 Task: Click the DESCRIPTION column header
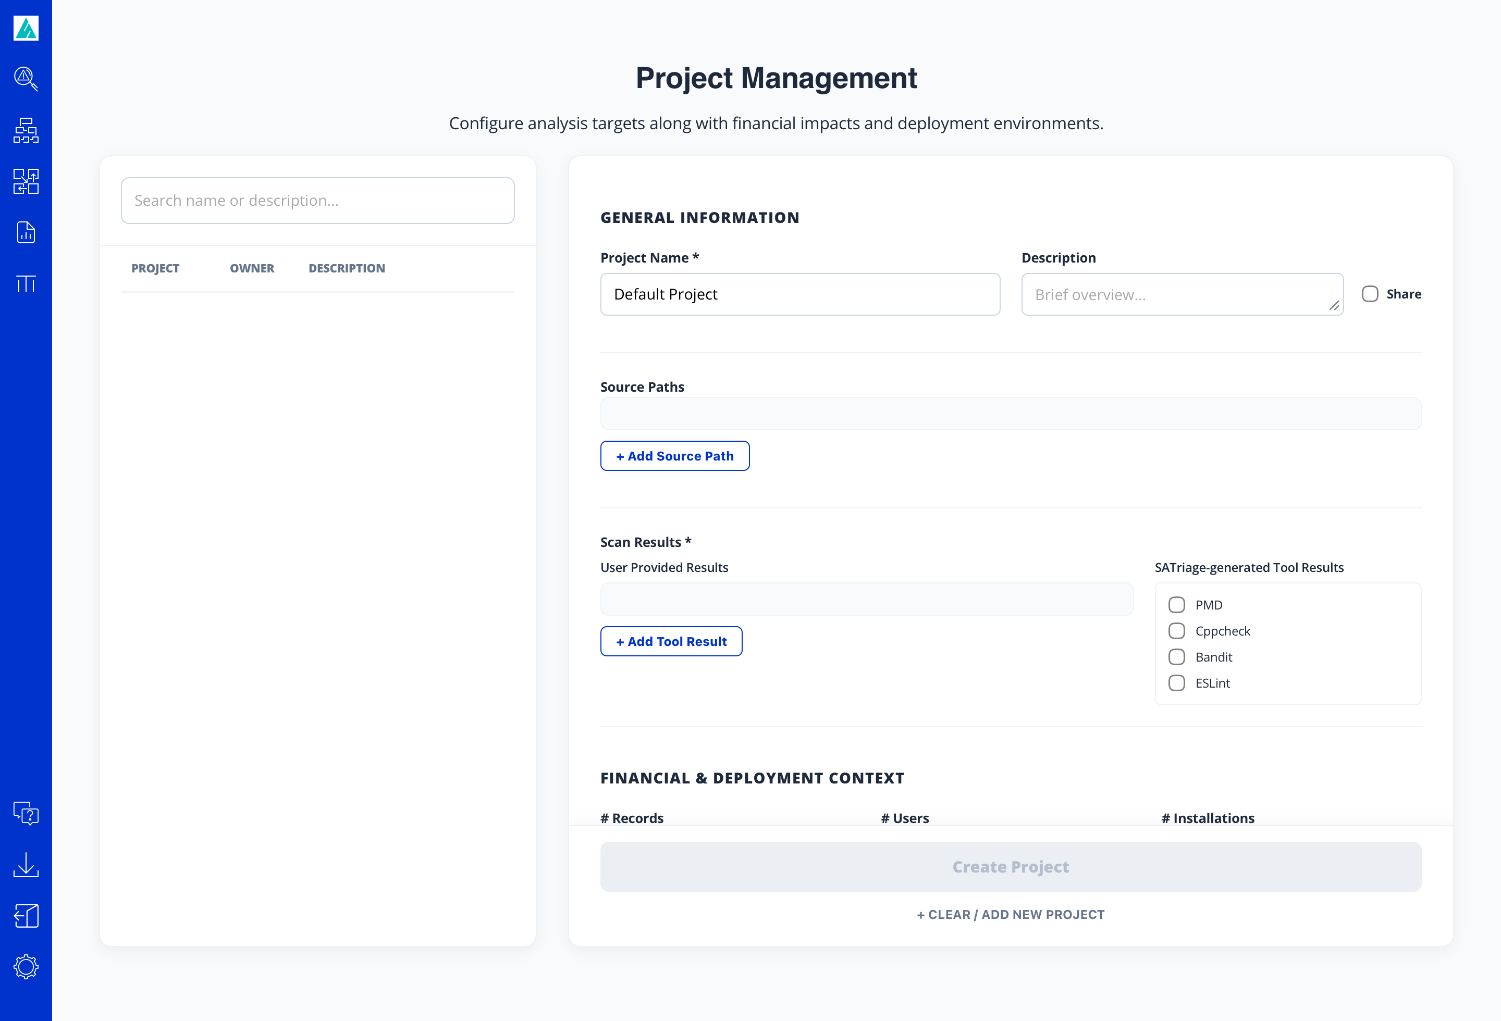coord(347,268)
